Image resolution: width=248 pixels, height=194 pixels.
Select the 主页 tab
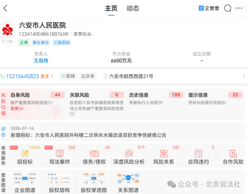pyautogui.click(x=111, y=8)
